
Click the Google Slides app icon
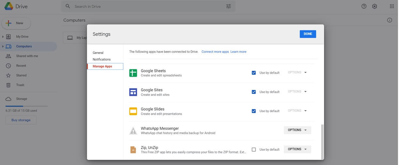click(x=133, y=111)
